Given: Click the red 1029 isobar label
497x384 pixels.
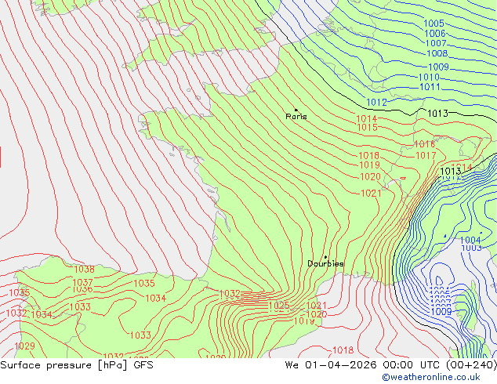Looking at the screenshot, I should 25,346.
